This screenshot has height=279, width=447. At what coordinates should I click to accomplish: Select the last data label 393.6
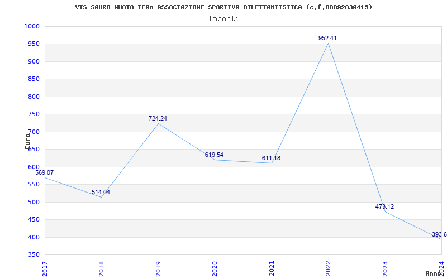tap(439, 234)
